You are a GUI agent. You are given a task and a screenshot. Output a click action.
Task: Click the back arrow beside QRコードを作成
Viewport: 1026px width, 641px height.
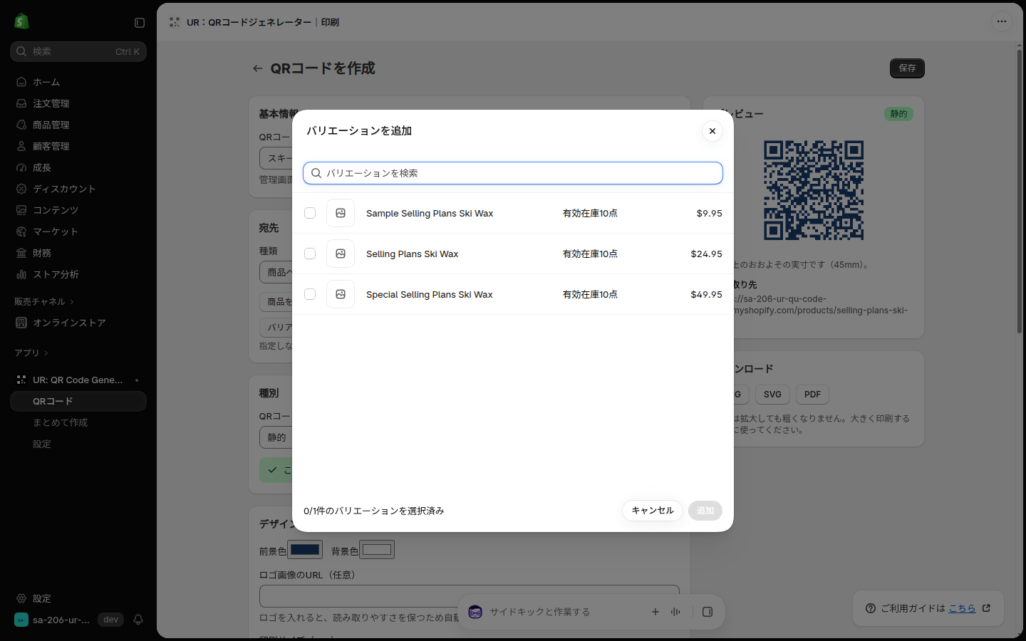pos(258,68)
